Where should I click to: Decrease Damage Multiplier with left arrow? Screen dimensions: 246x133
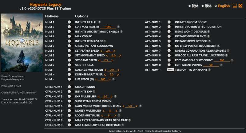pos(105,70)
